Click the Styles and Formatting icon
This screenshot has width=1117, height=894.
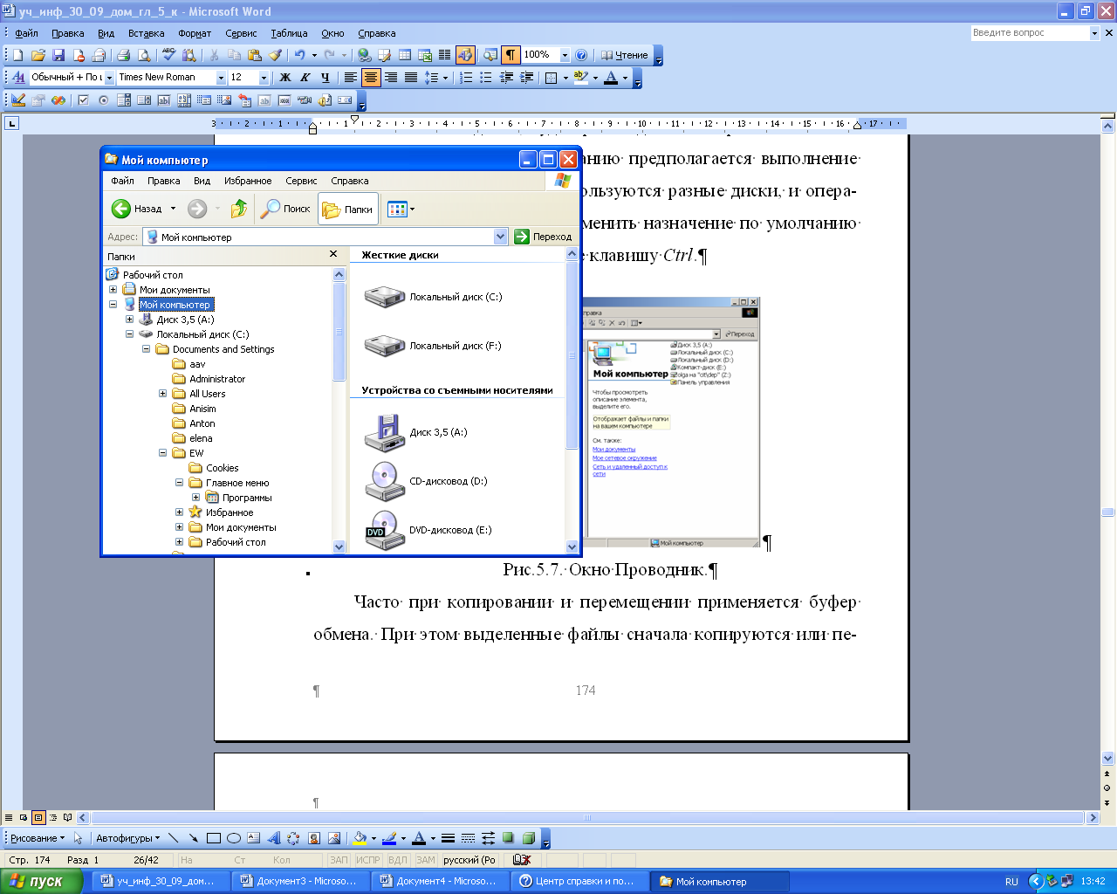click(18, 78)
